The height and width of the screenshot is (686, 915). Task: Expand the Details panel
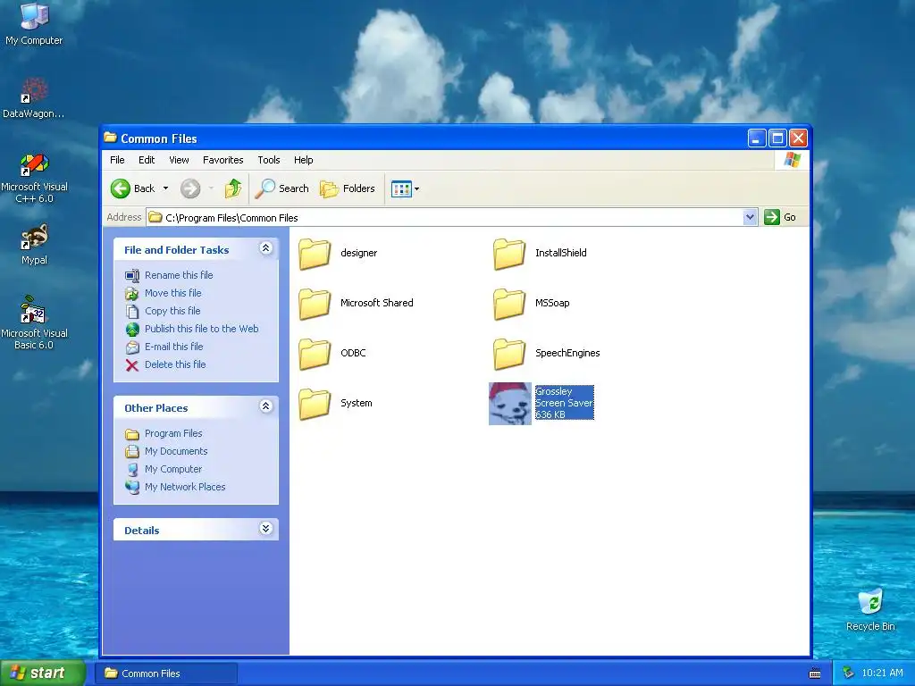click(265, 529)
